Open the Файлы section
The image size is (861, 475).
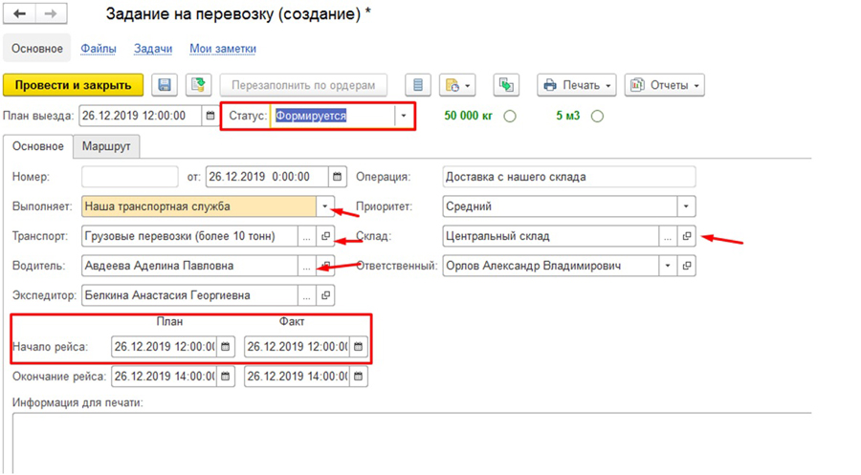pyautogui.click(x=98, y=49)
